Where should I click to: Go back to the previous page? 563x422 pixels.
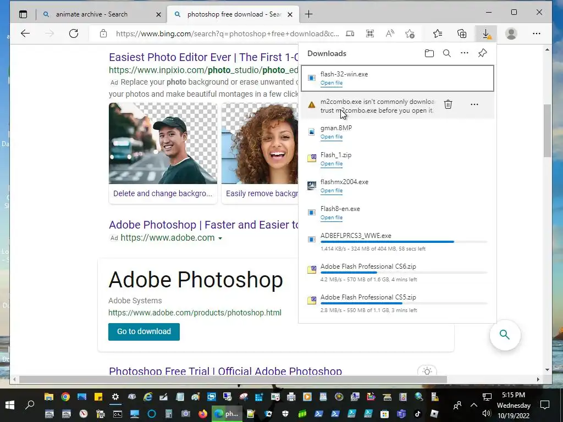[x=25, y=34]
